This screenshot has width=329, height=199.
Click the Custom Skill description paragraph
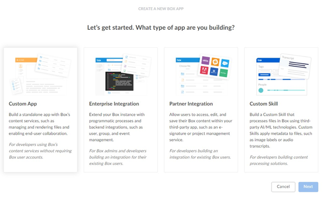click(x=281, y=130)
